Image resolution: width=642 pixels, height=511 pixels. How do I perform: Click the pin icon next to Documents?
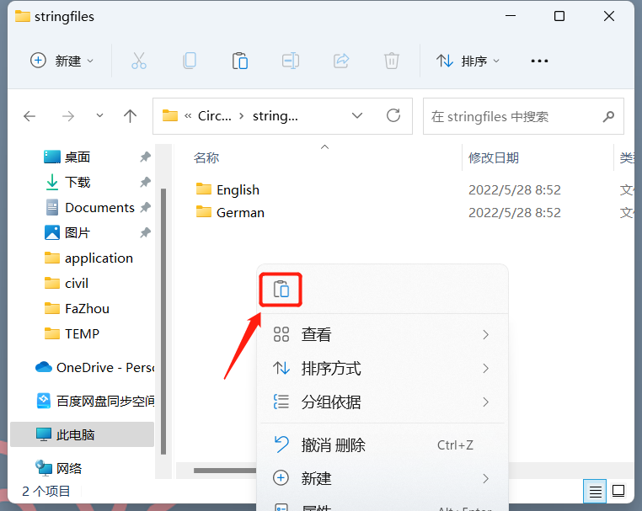tap(146, 207)
